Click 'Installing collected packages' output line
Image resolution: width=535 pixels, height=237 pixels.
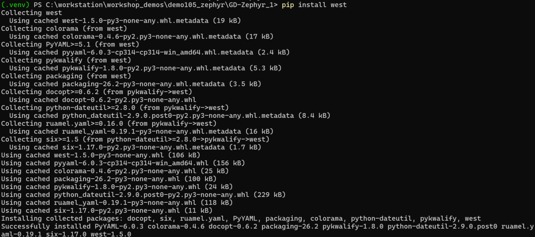pyautogui.click(x=241, y=218)
